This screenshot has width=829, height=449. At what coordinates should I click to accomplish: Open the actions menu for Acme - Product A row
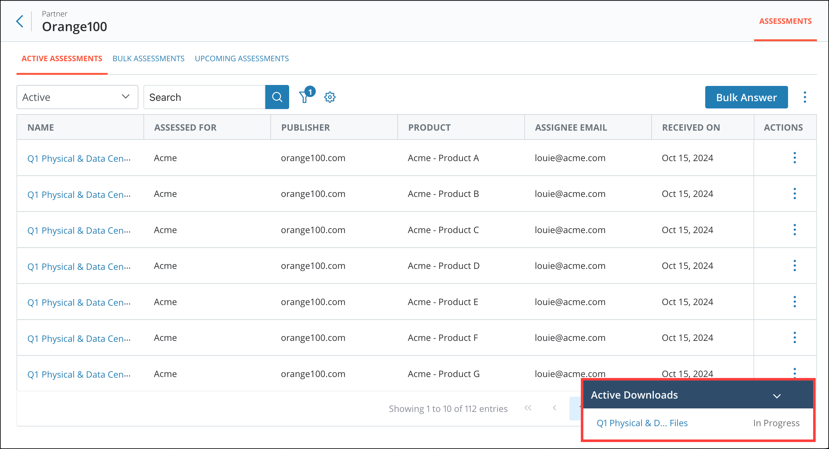(x=795, y=158)
